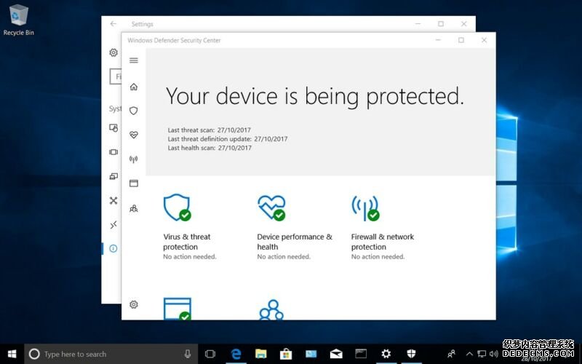Viewport: 582px width, 364px height.
Task: Minimize the Windows Defender Security Center window
Action: (438, 40)
